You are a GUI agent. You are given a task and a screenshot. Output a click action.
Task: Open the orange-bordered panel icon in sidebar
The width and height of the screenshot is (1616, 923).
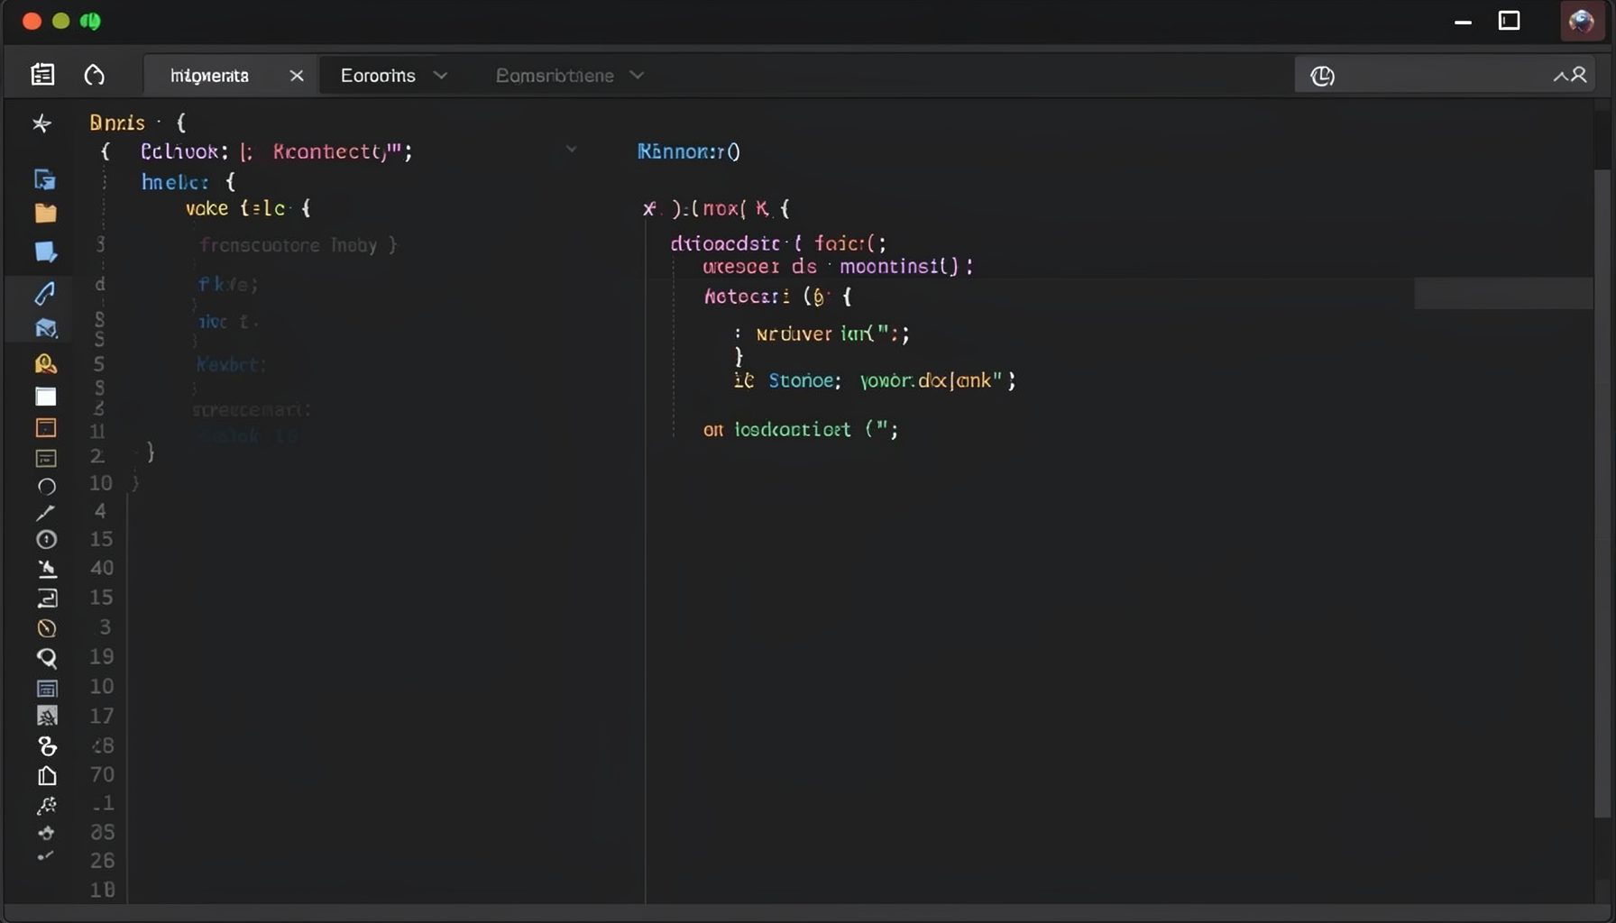tap(45, 427)
